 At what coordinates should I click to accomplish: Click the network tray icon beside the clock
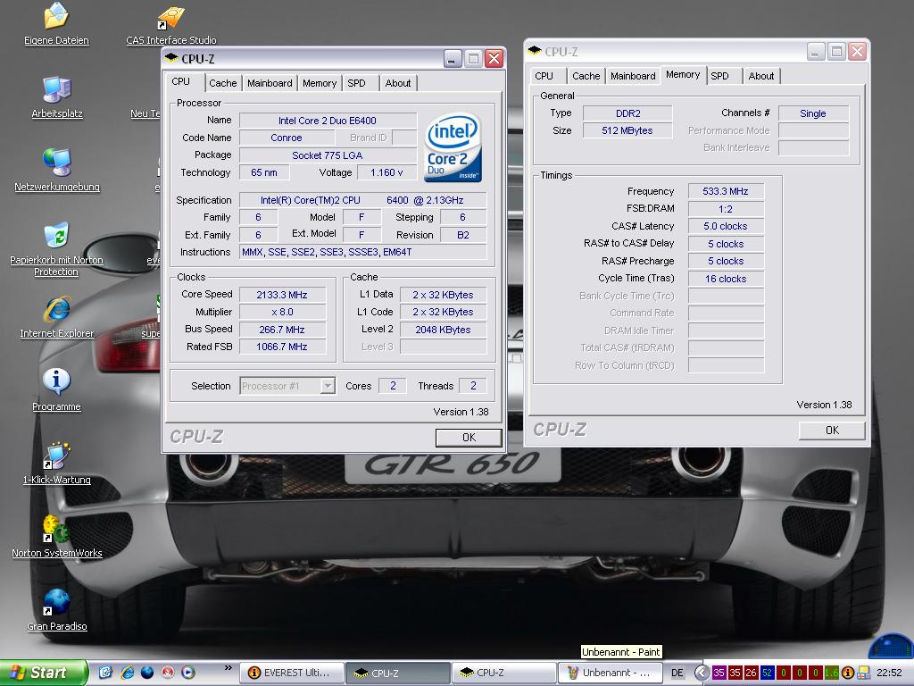point(864,673)
